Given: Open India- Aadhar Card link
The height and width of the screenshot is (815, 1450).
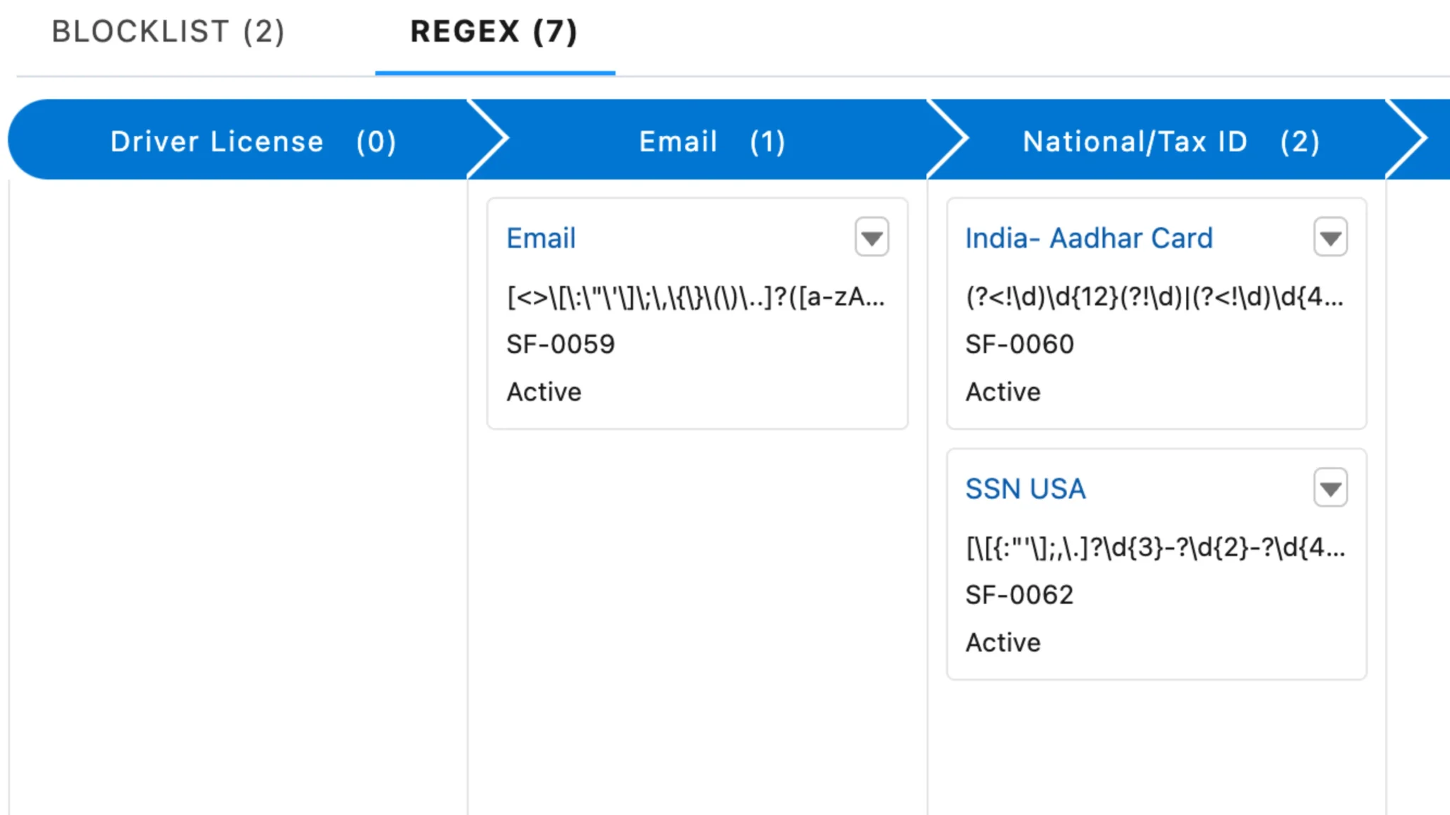Looking at the screenshot, I should pos(1089,238).
